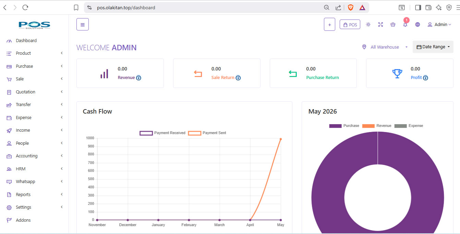Open the language globe icon
The image size is (460, 234).
pos(417,25)
